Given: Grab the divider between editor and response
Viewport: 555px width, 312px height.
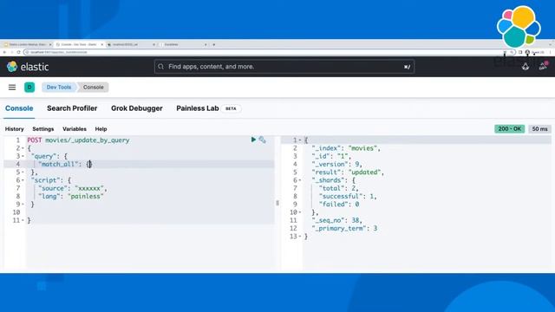Looking at the screenshot, I should coord(277,203).
